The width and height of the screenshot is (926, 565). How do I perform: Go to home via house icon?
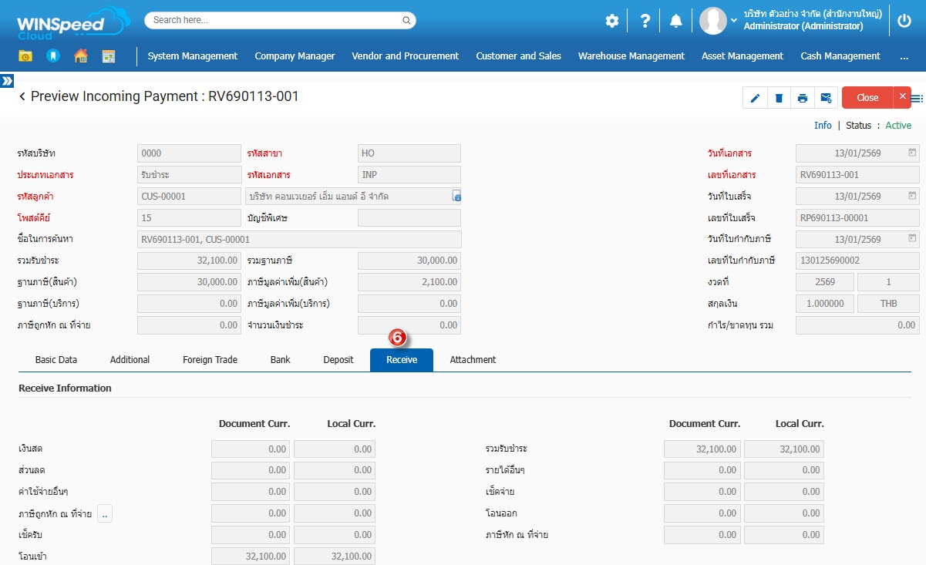tap(80, 55)
